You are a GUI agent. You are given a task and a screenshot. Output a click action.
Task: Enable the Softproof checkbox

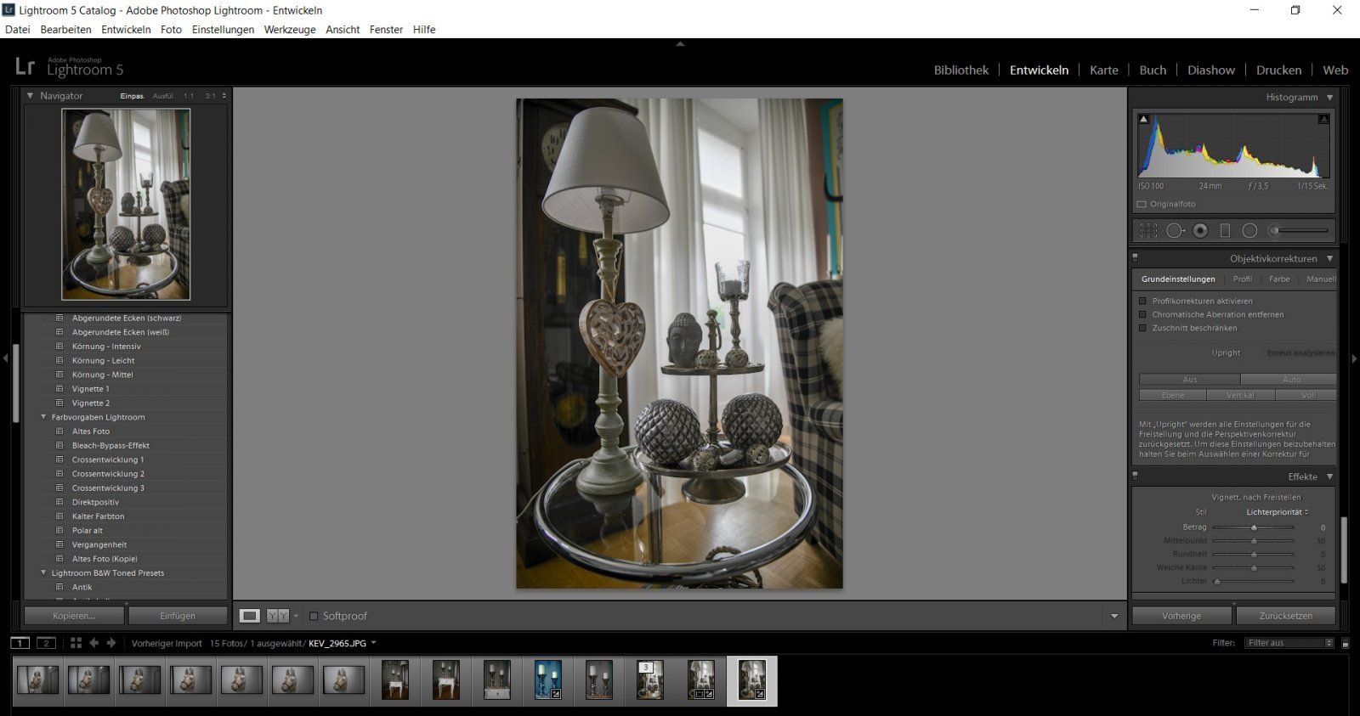click(x=314, y=616)
